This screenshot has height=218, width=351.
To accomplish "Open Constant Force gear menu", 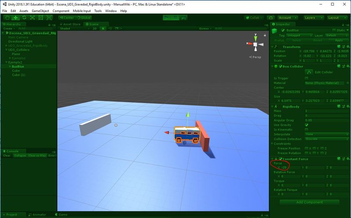I will [348, 159].
